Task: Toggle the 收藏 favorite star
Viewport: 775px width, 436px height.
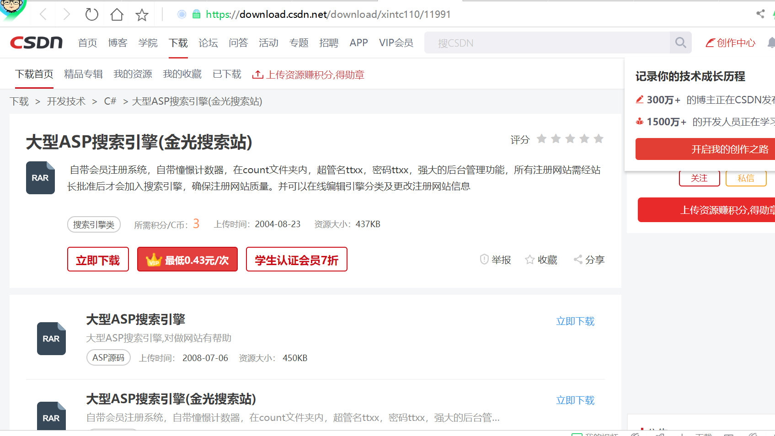Action: [529, 260]
